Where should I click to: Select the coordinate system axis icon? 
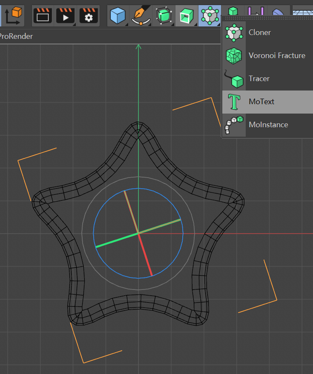pos(13,16)
